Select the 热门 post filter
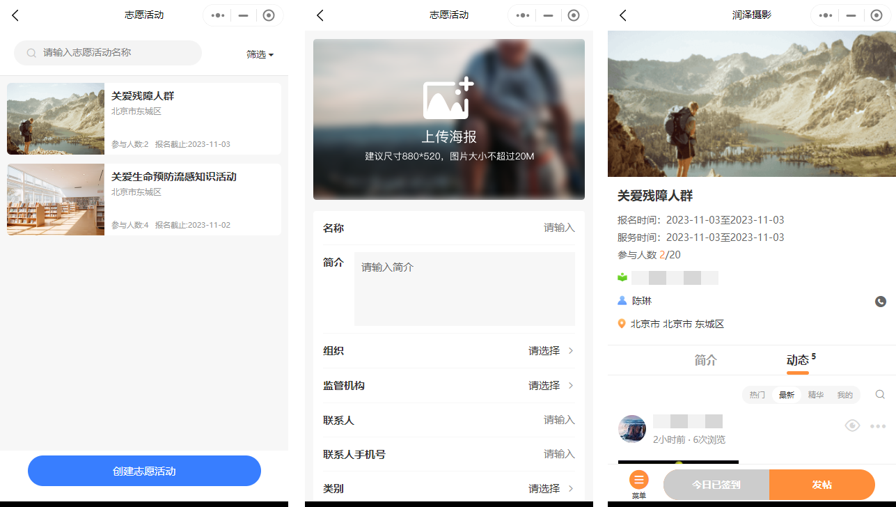 (757, 395)
